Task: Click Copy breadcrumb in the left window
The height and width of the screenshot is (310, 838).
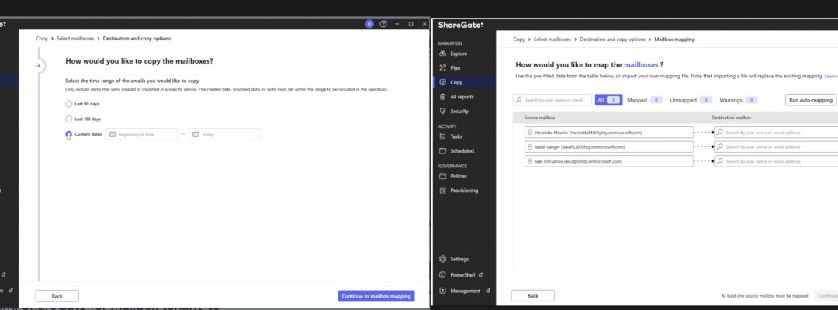Action: pyautogui.click(x=42, y=39)
